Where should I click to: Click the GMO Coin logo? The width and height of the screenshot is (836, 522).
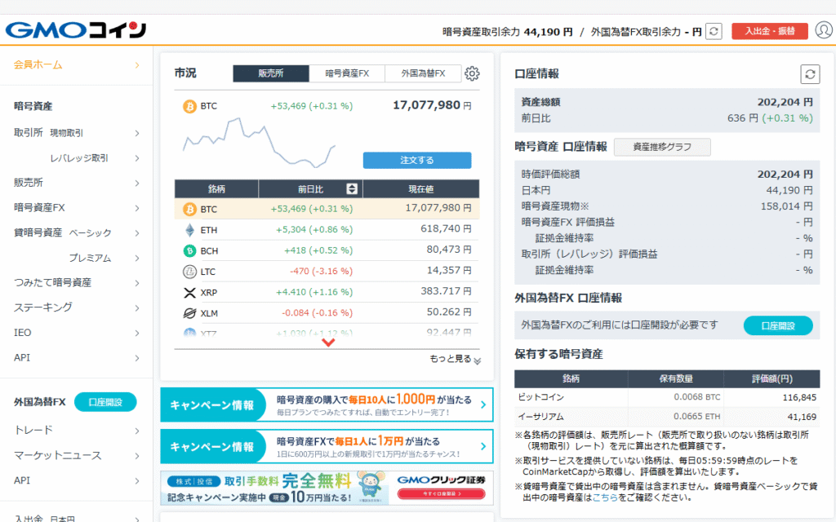point(75,30)
